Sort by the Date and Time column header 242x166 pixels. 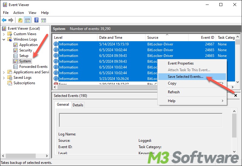[x=121, y=38]
